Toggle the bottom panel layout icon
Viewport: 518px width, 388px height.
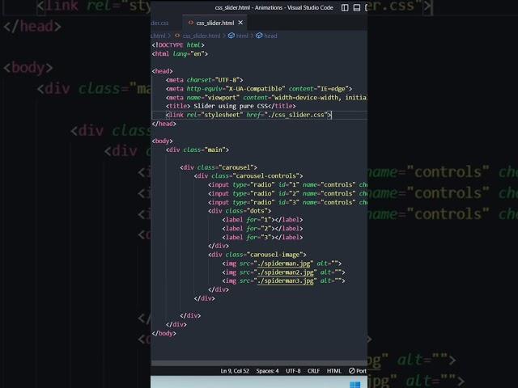pyautogui.click(x=356, y=7)
